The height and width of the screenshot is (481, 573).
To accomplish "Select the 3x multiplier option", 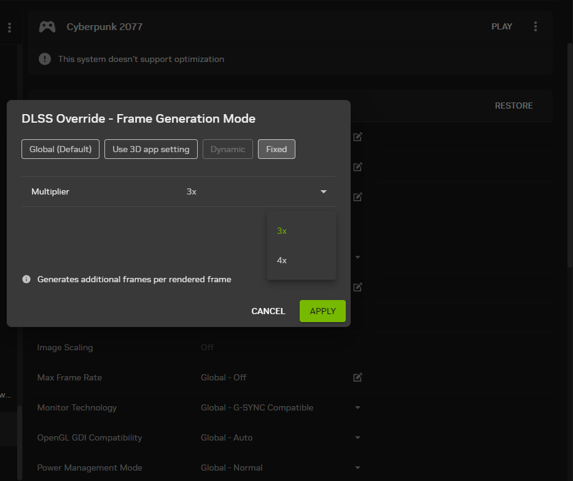I will click(282, 231).
